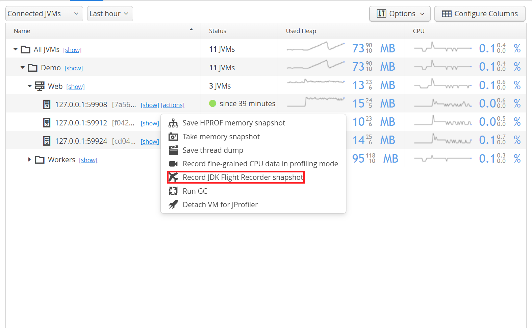This screenshot has width=532, height=333.
Task: Click the '11 JVMs' status for All JVMs
Action: tap(222, 49)
